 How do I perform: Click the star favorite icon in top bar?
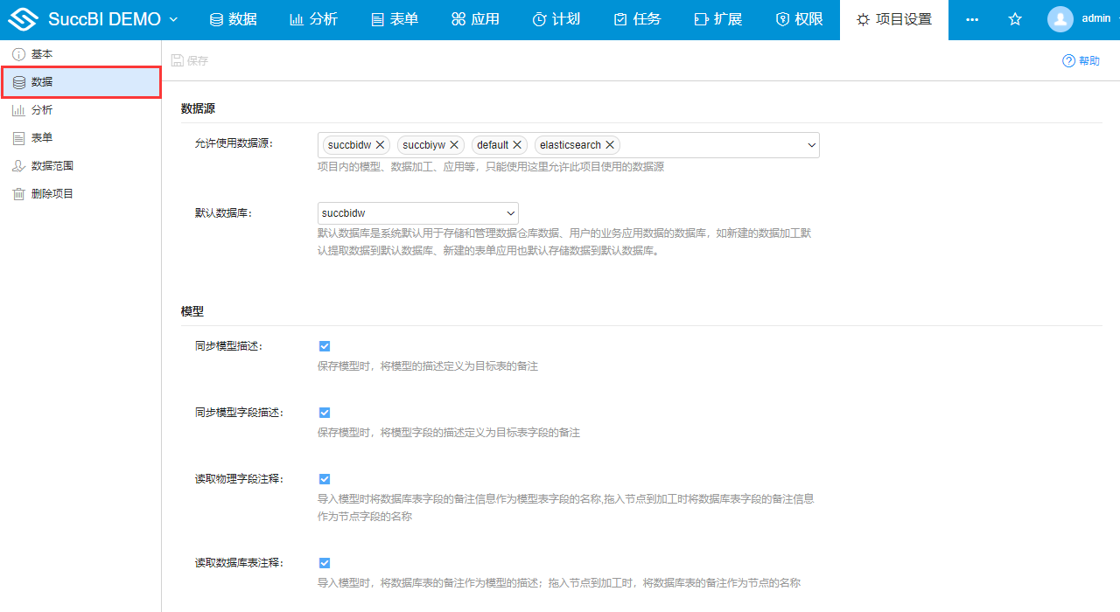(1014, 18)
